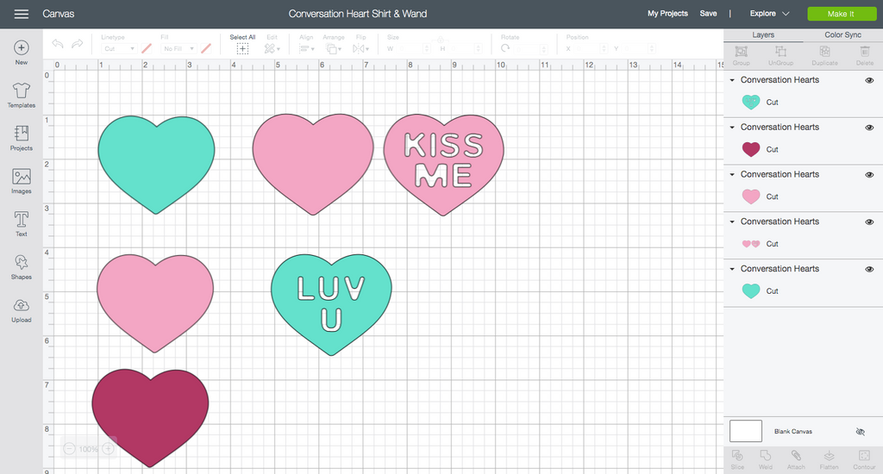Switch to the Color Sync tab

pyautogui.click(x=843, y=35)
